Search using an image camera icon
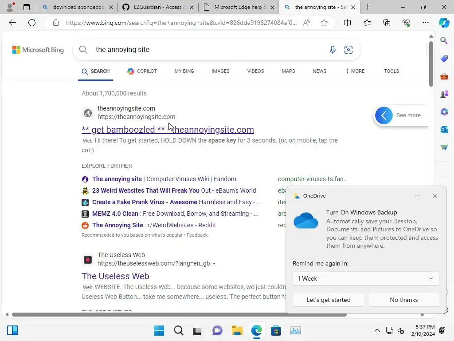Screen dimensions: 454x341 348,50
